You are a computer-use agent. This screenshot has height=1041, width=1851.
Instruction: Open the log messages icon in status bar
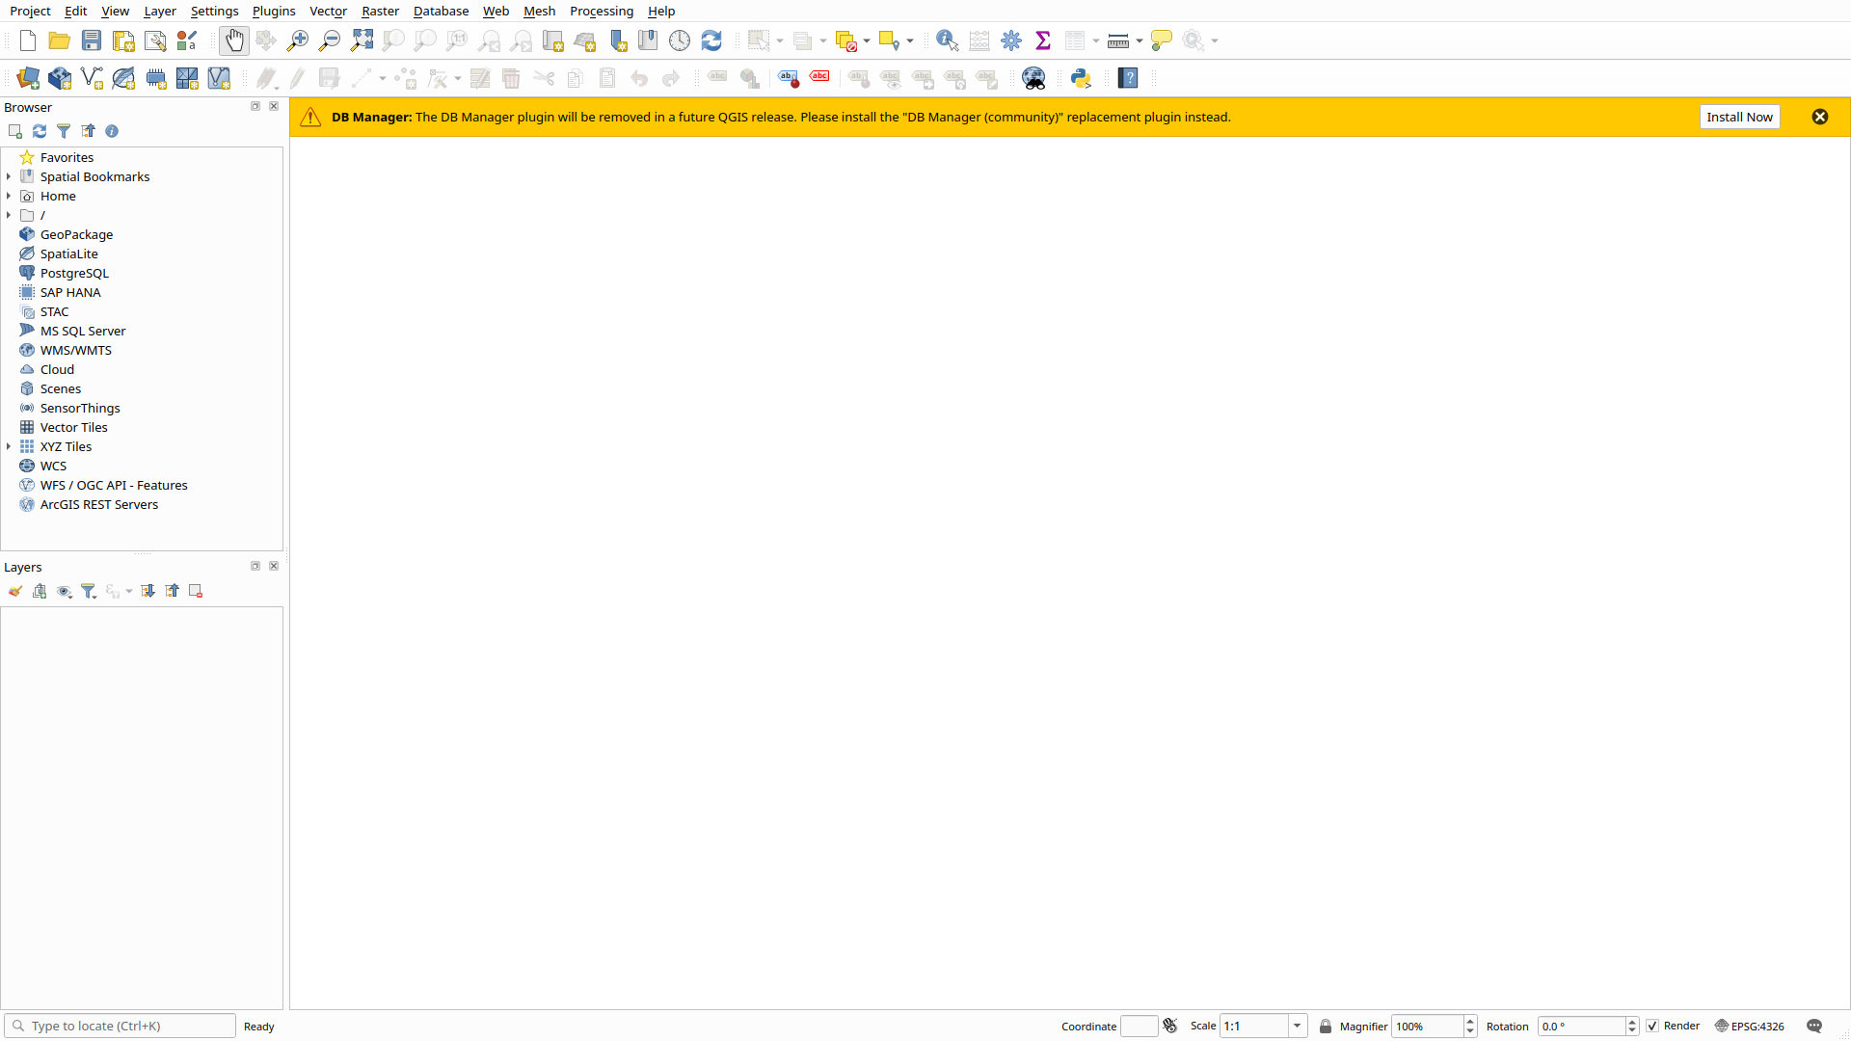[x=1814, y=1027]
